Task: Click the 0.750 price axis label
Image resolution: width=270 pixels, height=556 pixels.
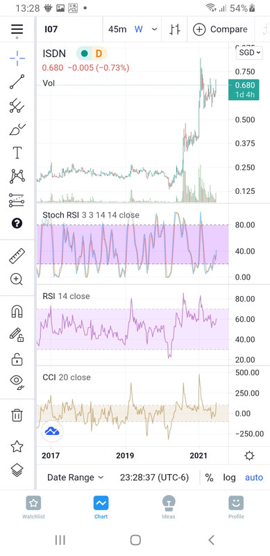Action: pyautogui.click(x=245, y=72)
